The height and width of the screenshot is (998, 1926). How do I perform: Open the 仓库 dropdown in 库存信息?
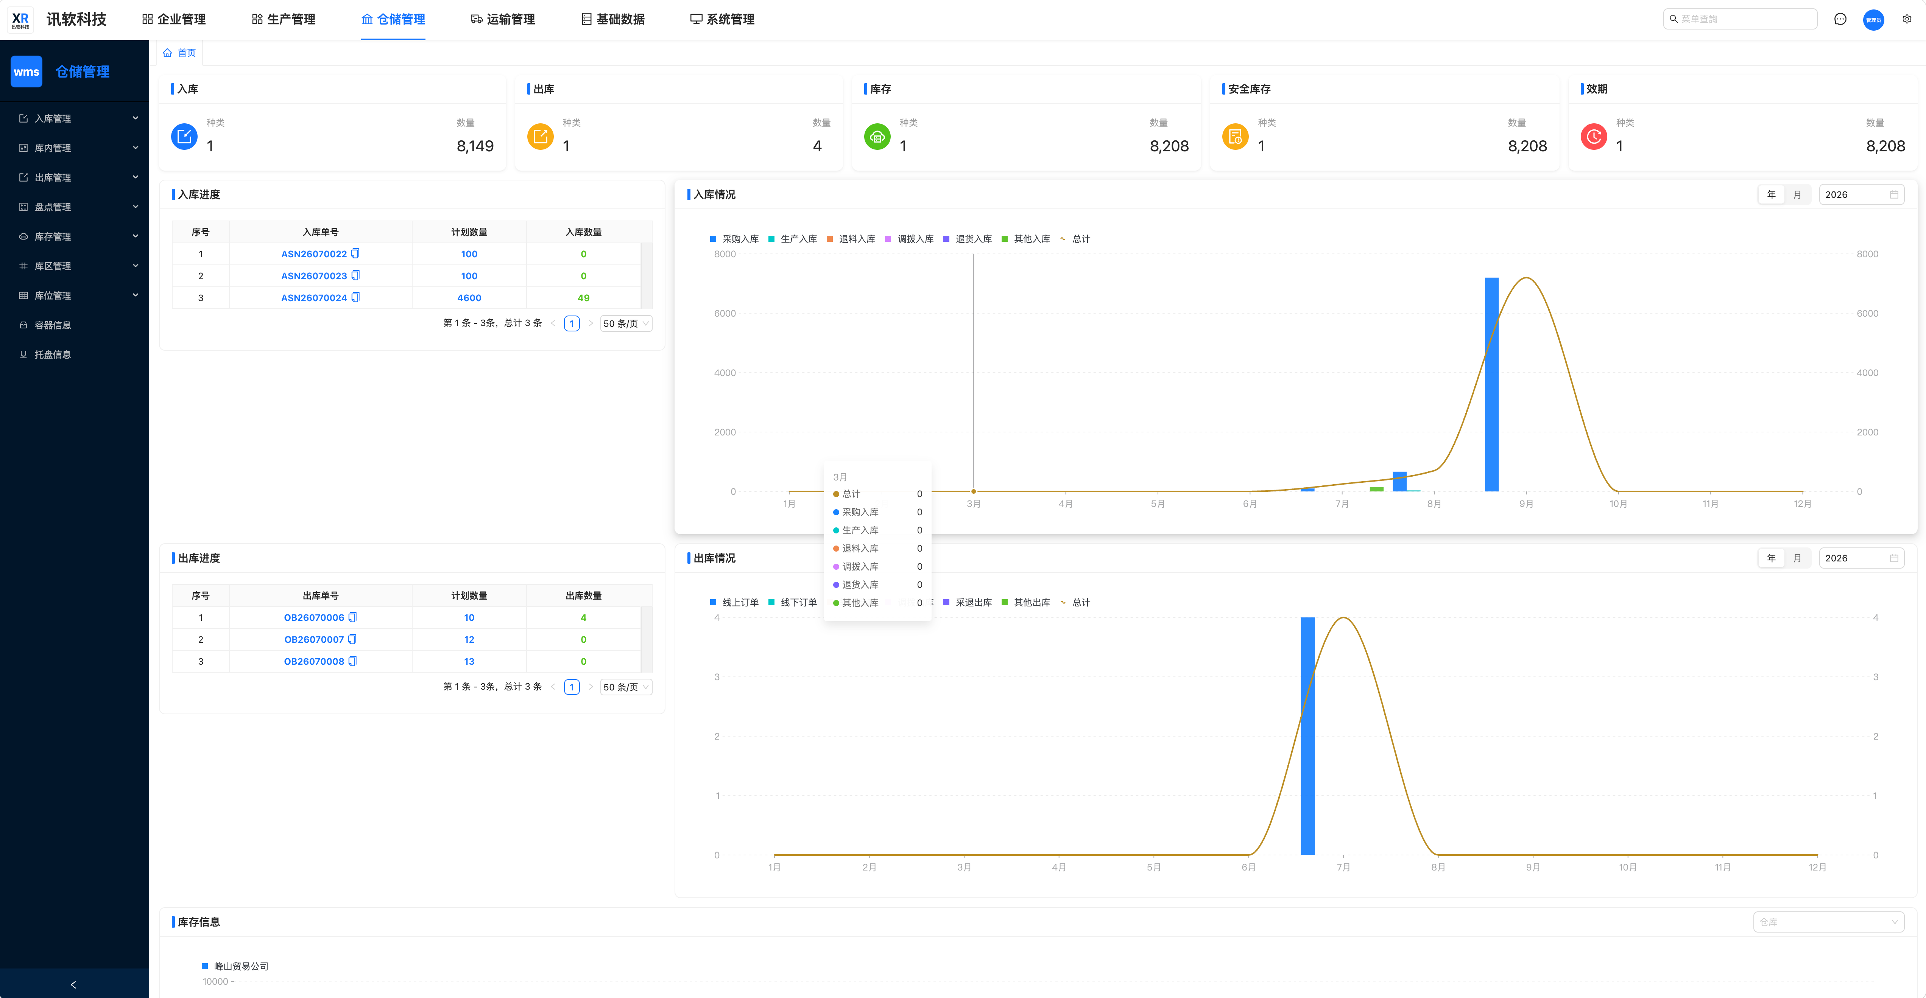pyautogui.click(x=1828, y=922)
